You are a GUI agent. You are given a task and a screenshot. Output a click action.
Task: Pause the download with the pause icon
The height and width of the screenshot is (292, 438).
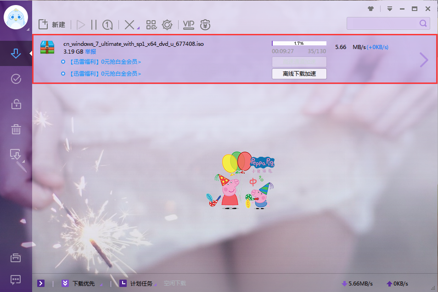[x=94, y=25]
